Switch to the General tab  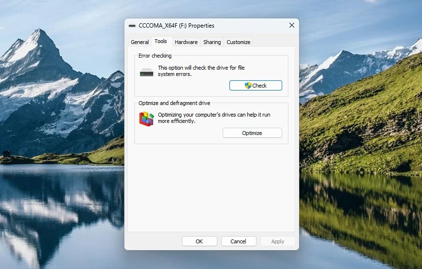(x=140, y=42)
